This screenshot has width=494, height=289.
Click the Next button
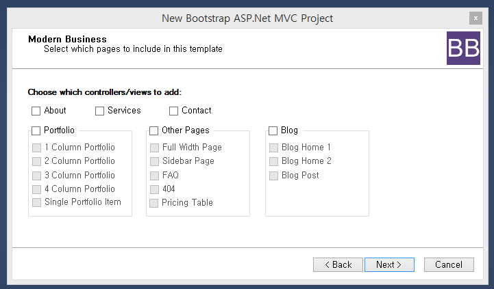(x=388, y=264)
